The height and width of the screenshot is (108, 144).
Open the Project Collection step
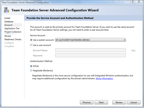[x=13, y=32]
